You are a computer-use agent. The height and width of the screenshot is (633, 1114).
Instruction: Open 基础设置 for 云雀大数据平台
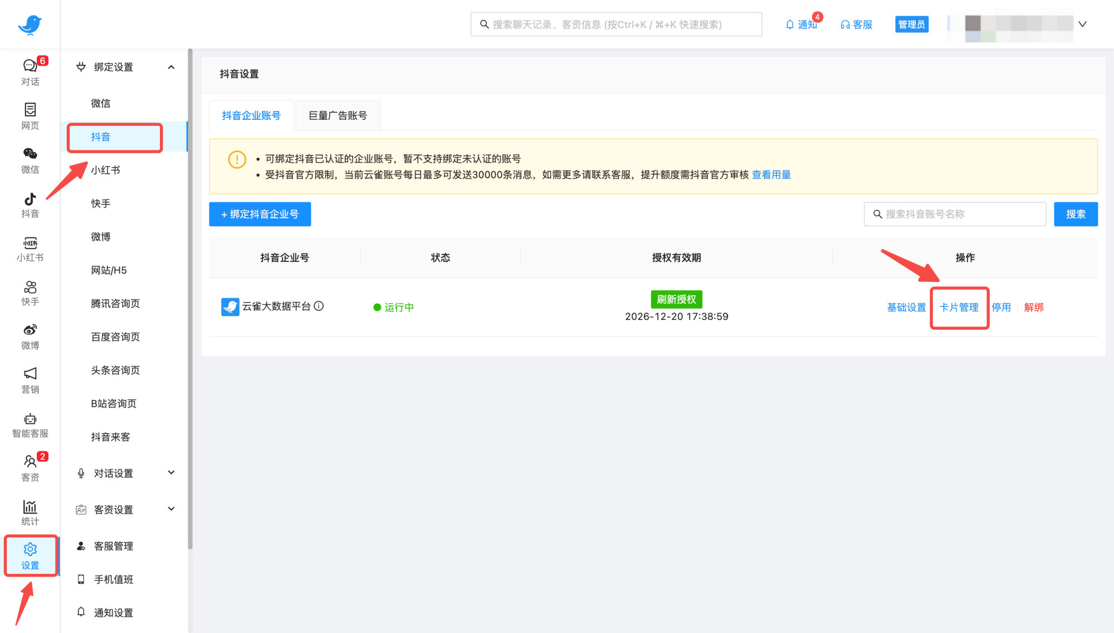[x=906, y=307]
